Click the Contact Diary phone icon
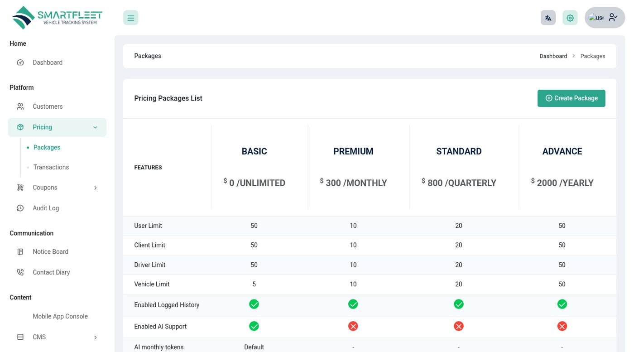This screenshot has height=352, width=634. 20,272
